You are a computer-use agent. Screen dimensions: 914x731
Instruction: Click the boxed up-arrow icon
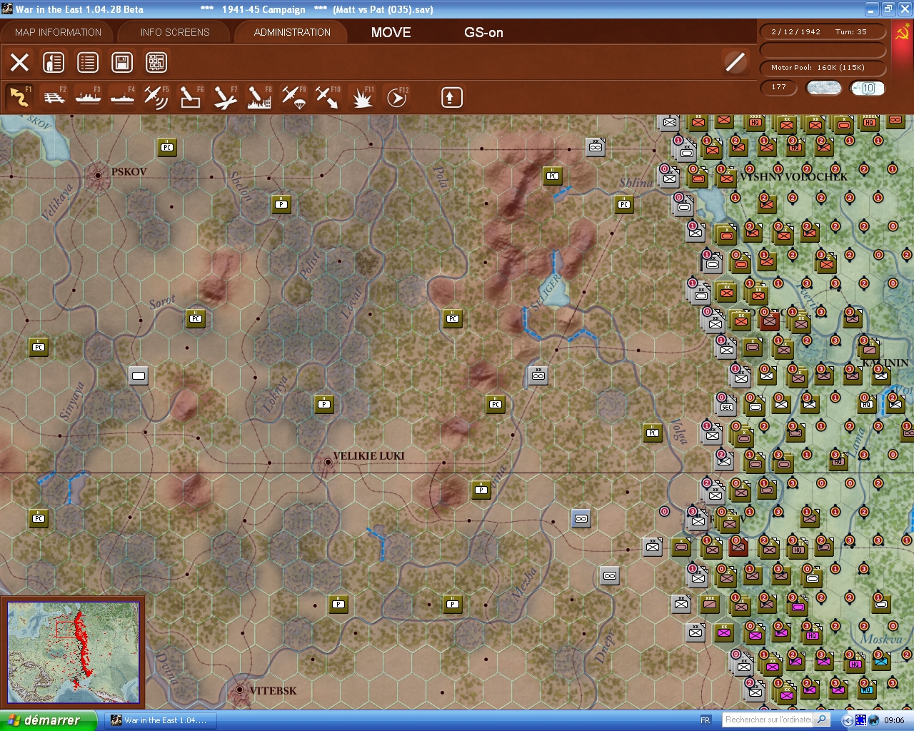(x=451, y=97)
